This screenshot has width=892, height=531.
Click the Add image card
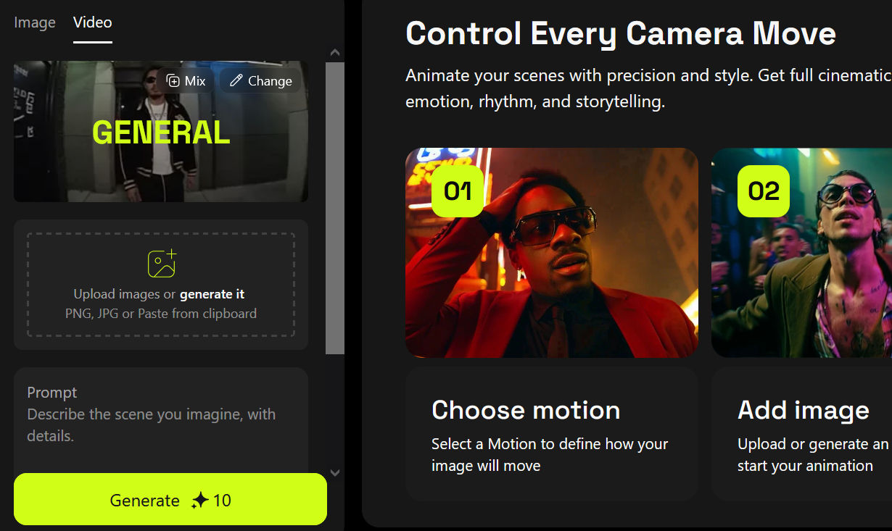[801, 434]
